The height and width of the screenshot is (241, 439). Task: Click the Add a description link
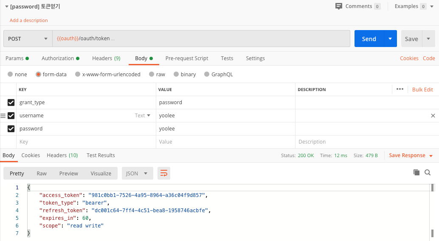click(x=28, y=20)
